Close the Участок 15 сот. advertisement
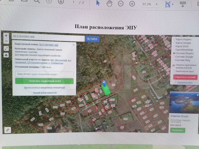 click(x=198, y=95)
